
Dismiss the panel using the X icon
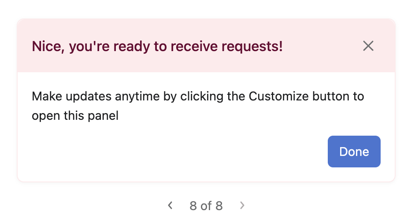click(x=368, y=46)
